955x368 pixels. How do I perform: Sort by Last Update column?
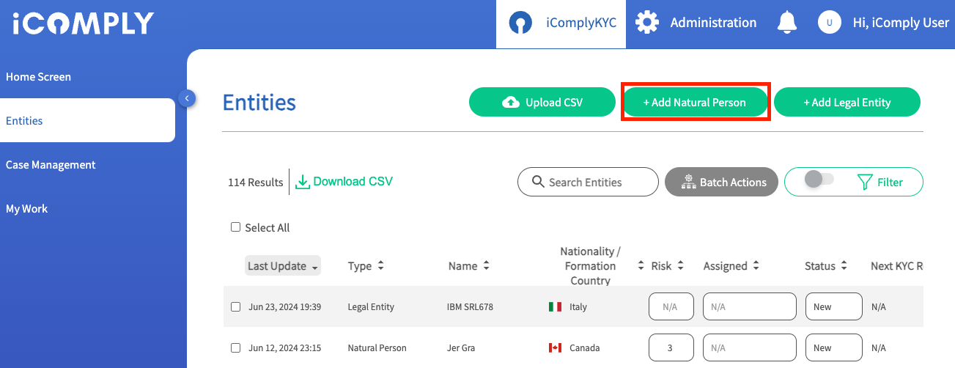tap(283, 266)
